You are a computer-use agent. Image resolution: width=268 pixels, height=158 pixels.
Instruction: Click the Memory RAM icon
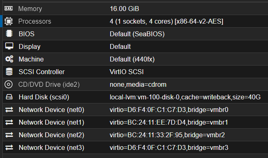pyautogui.click(x=9, y=9)
